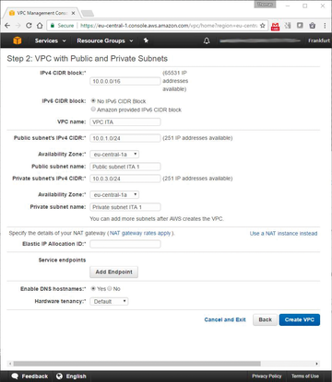Open the notifications bell icon
Image resolution: width=332 pixels, height=382 pixels.
click(x=207, y=41)
